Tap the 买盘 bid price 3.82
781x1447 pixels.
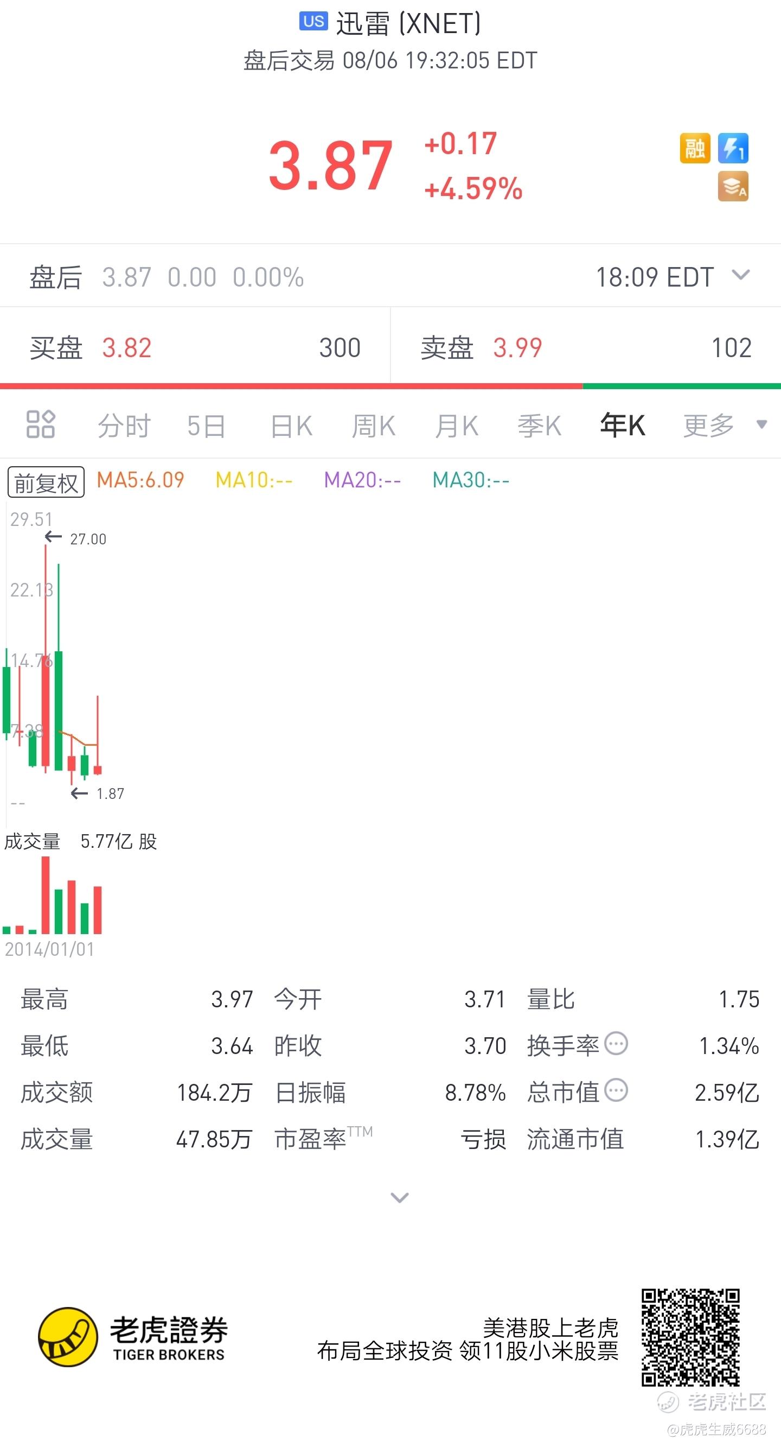126,348
